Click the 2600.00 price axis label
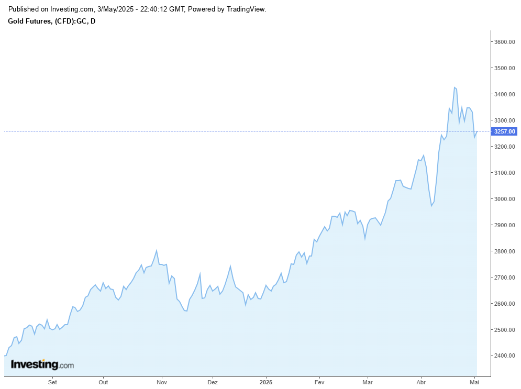 505,304
